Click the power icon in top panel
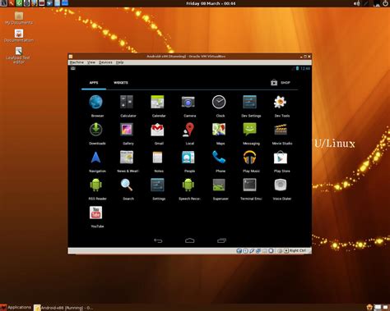Image resolution: width=390 pixels, height=311 pixels. pos(385,3)
